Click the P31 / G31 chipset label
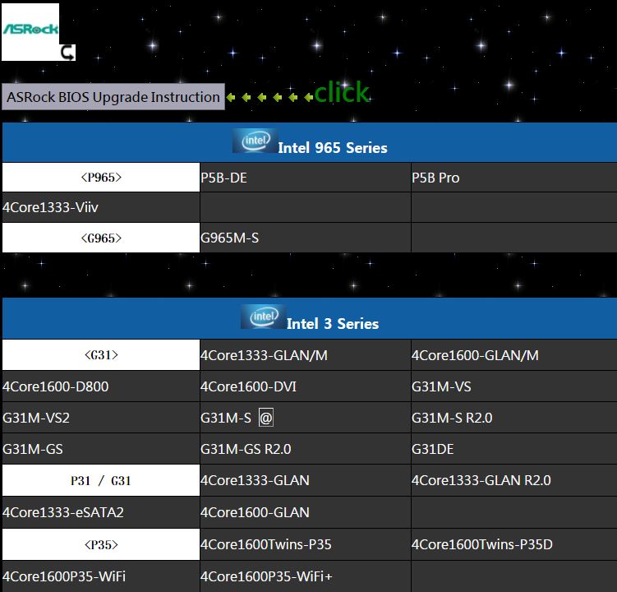617x592 pixels. click(x=101, y=480)
